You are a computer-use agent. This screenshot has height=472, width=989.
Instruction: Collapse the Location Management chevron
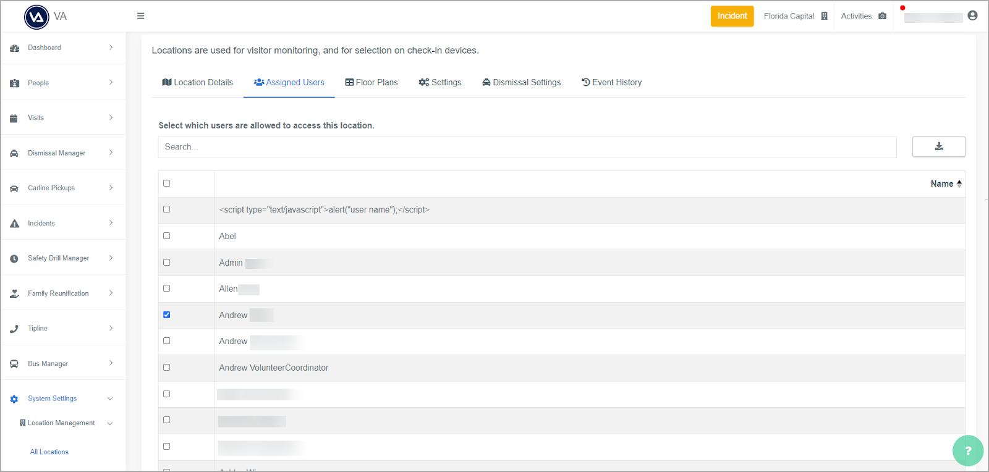(110, 424)
